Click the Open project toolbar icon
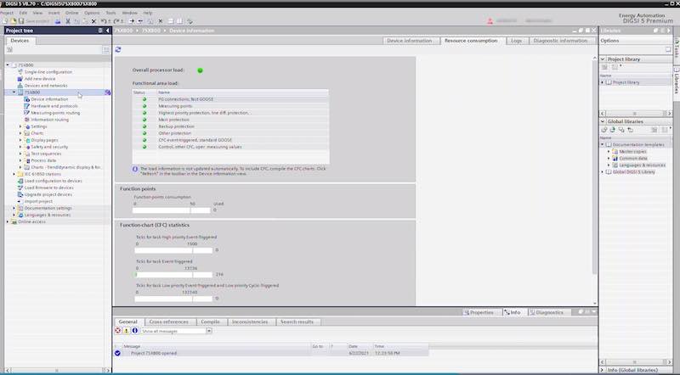Viewport: 680px width, 375px height. click(13, 20)
